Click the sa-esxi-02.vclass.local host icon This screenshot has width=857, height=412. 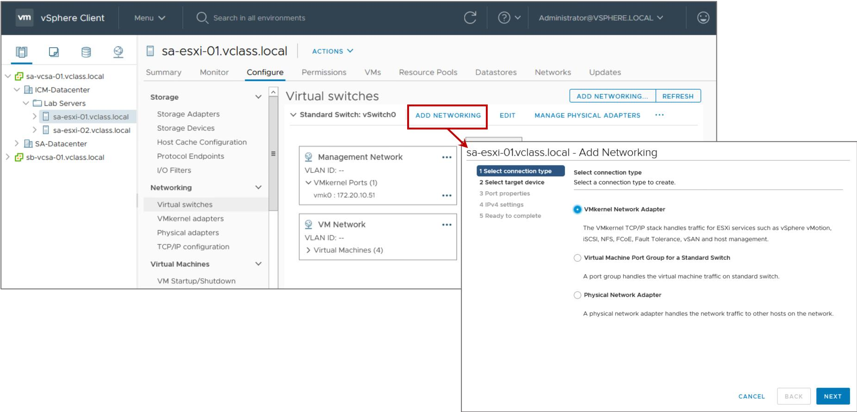(x=46, y=130)
